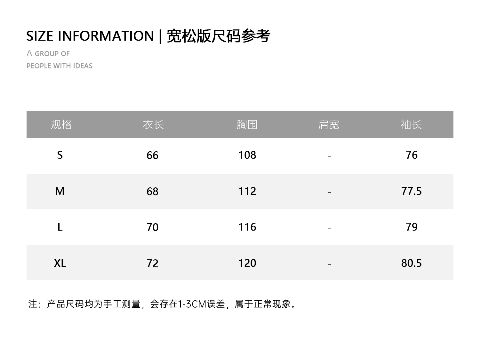480x339 pixels.
Task: Click the chest value 108 cell
Action: (247, 155)
